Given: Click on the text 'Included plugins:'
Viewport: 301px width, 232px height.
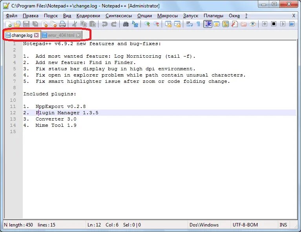Looking at the screenshot, I should 50,94.
